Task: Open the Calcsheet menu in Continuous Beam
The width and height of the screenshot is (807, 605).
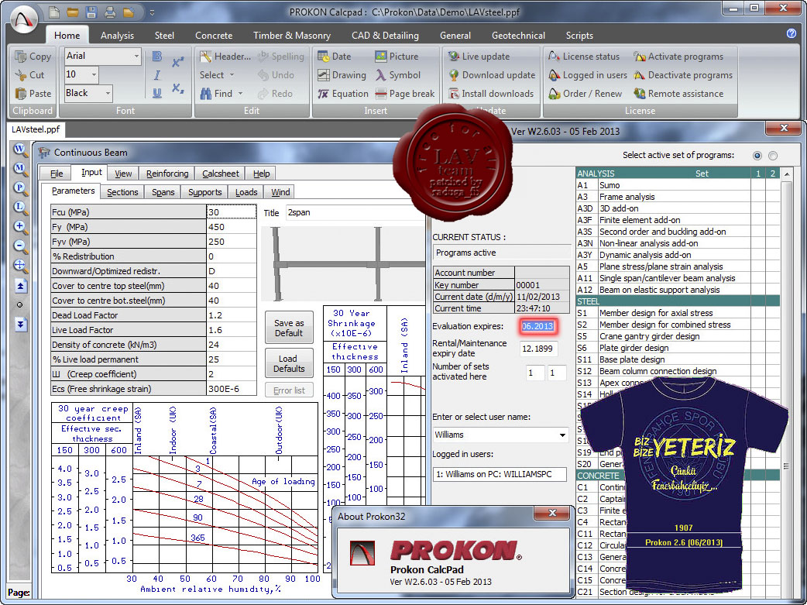Action: 220,174
